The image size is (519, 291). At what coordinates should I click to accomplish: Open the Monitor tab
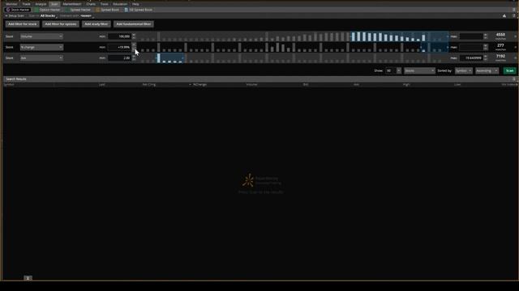[11, 4]
